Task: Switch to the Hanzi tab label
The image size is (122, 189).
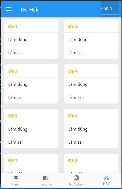Action: [16, 184]
